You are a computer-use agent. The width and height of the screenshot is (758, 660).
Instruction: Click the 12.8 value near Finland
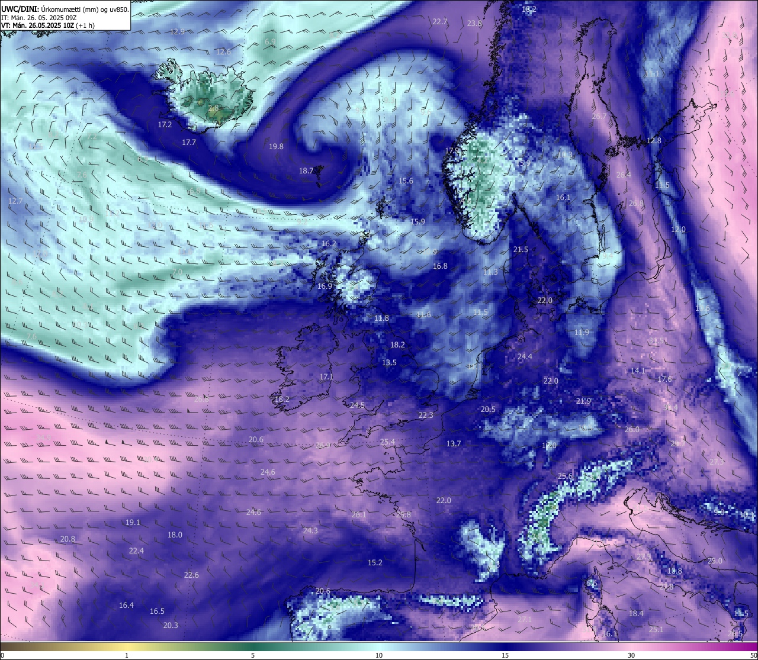click(654, 141)
